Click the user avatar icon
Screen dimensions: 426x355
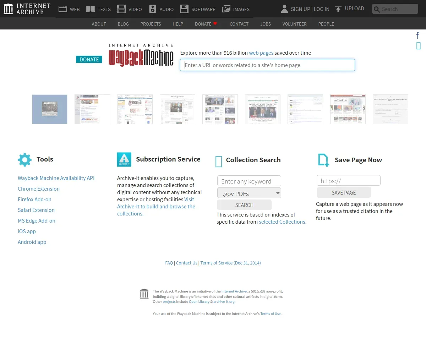coord(284,9)
